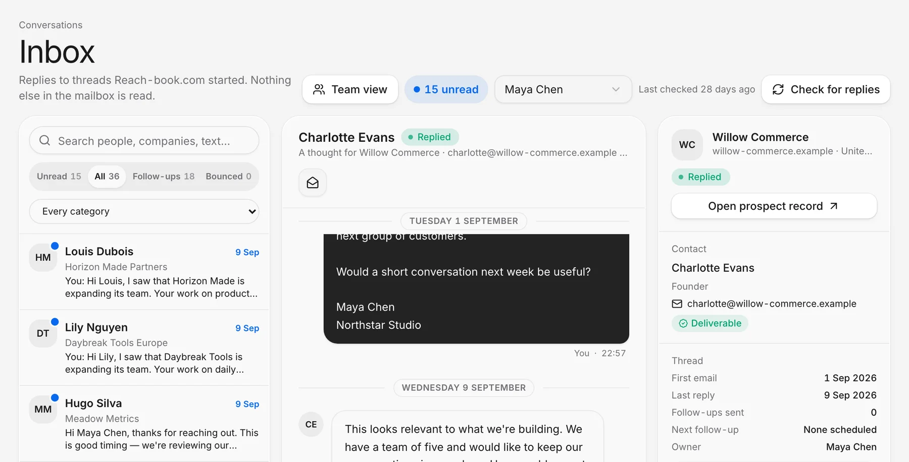Click Daybreak Tools Europe company text
Screen dimensions: 909x462
[116, 343]
